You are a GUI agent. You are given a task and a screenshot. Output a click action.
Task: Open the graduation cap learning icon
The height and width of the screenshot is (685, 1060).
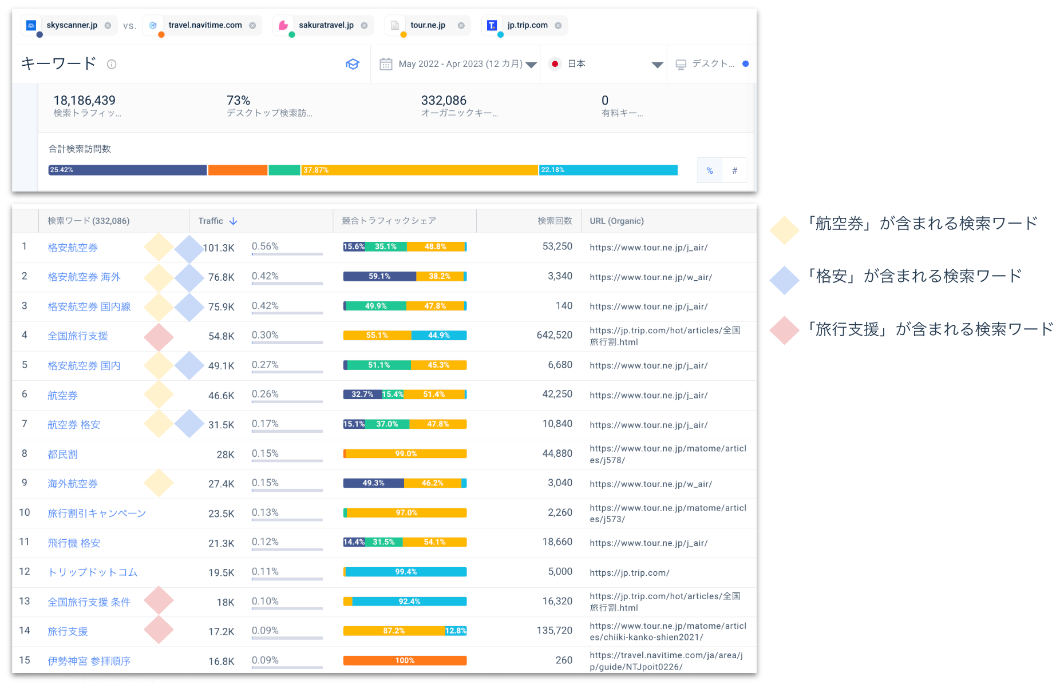coord(353,64)
